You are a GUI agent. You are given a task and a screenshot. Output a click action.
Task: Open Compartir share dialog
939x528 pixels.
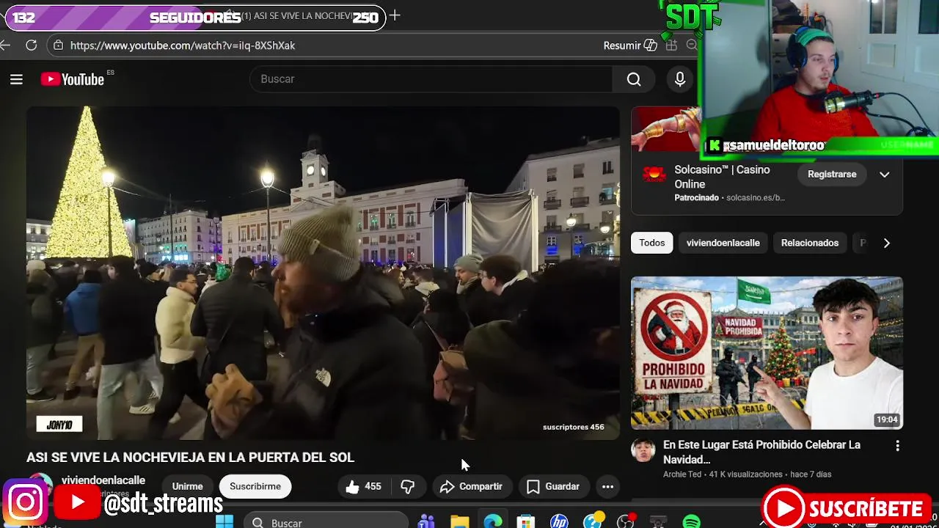click(x=471, y=486)
